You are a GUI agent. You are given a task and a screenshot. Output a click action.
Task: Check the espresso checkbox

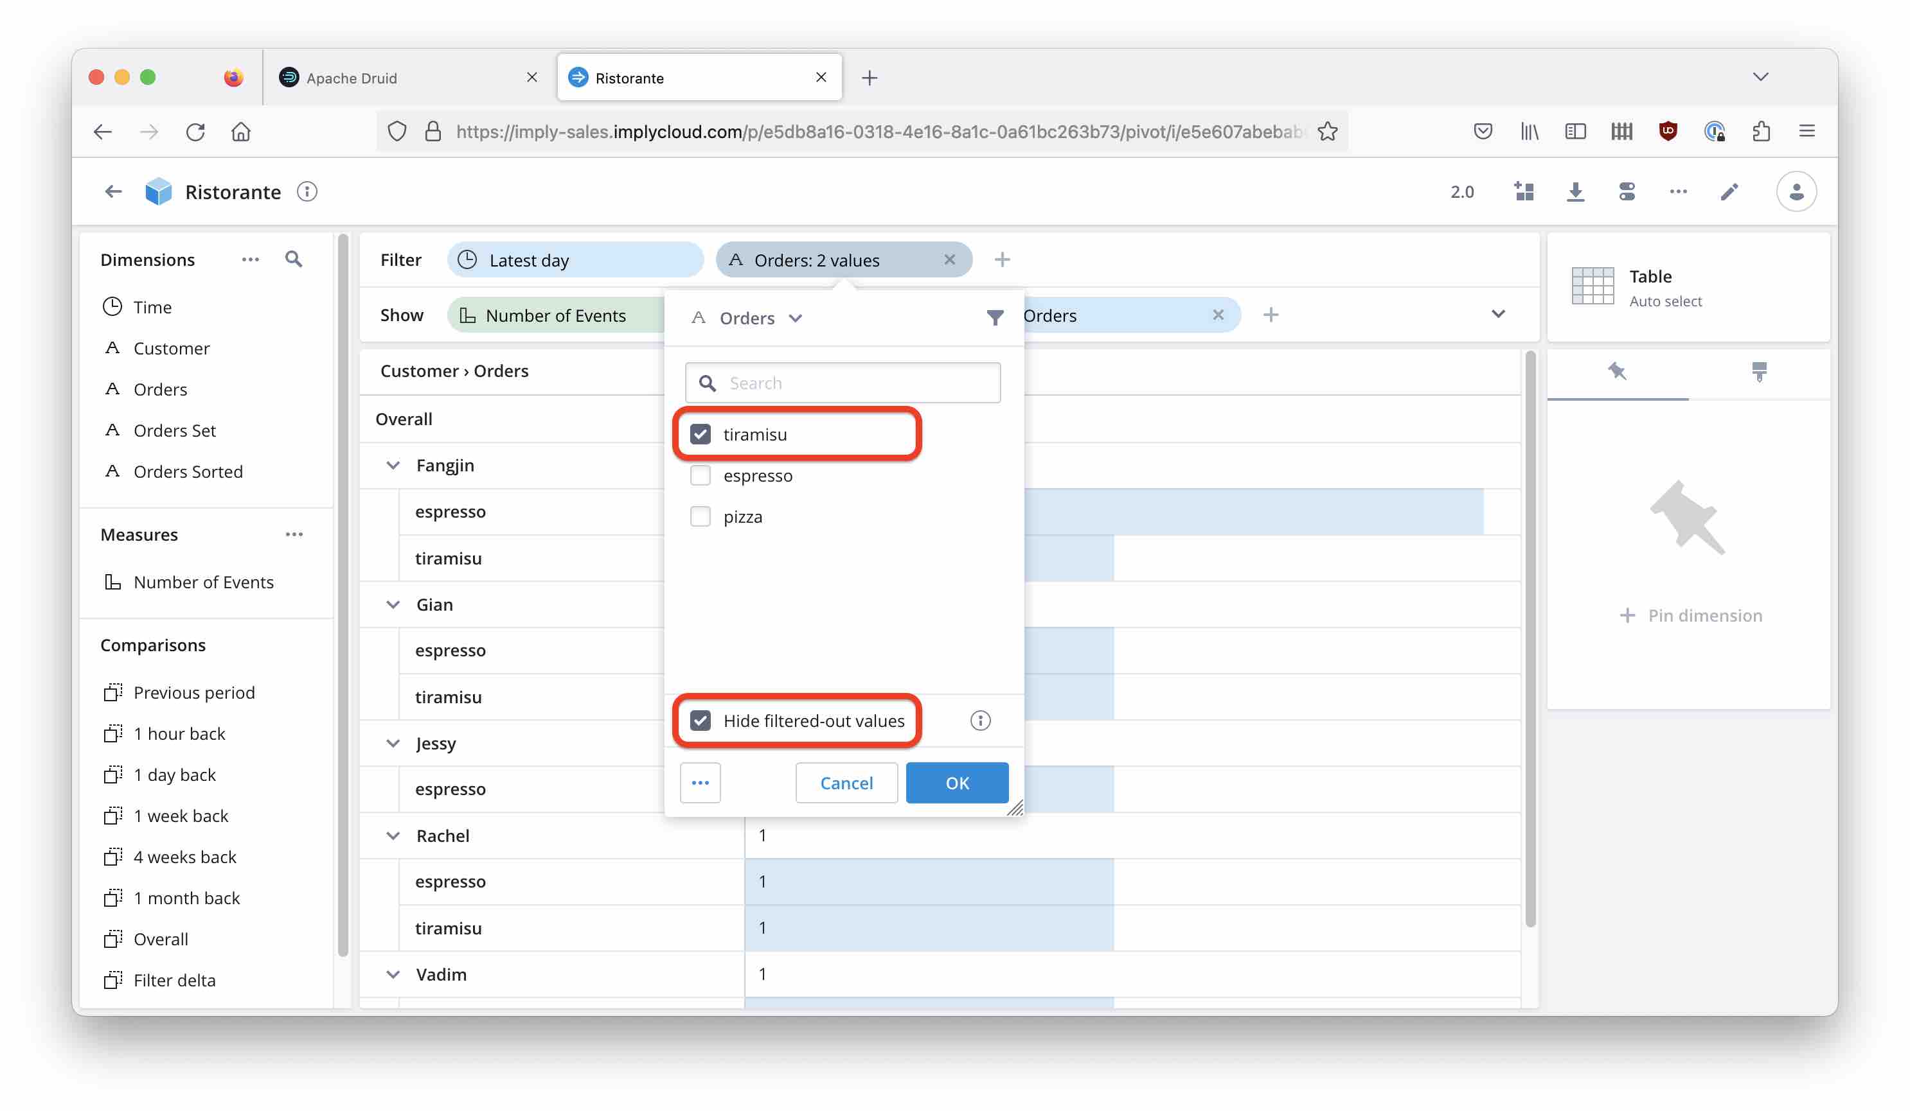701,476
